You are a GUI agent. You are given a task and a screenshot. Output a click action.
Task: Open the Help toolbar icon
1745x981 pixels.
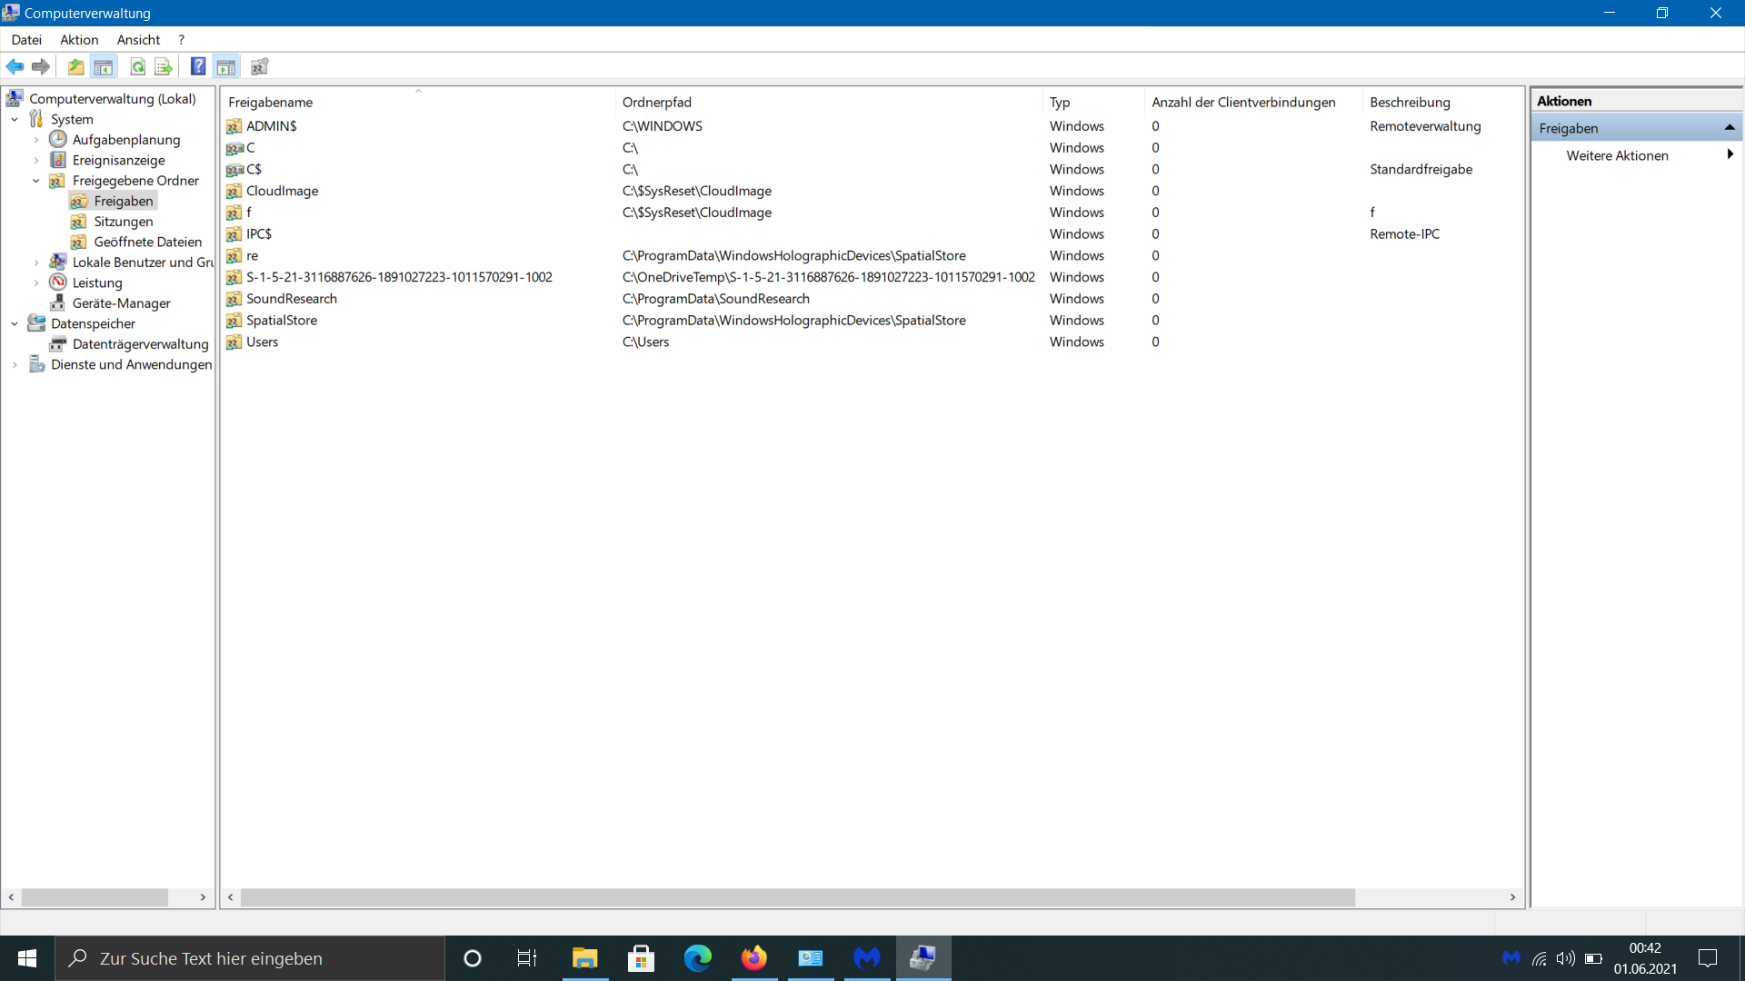(x=198, y=66)
